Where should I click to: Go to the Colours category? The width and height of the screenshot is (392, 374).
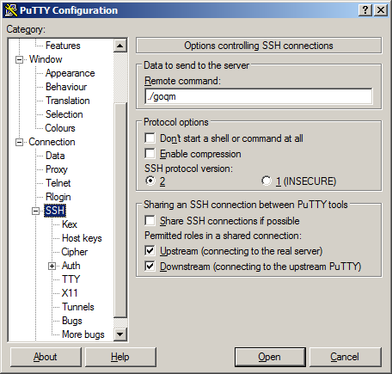60,128
